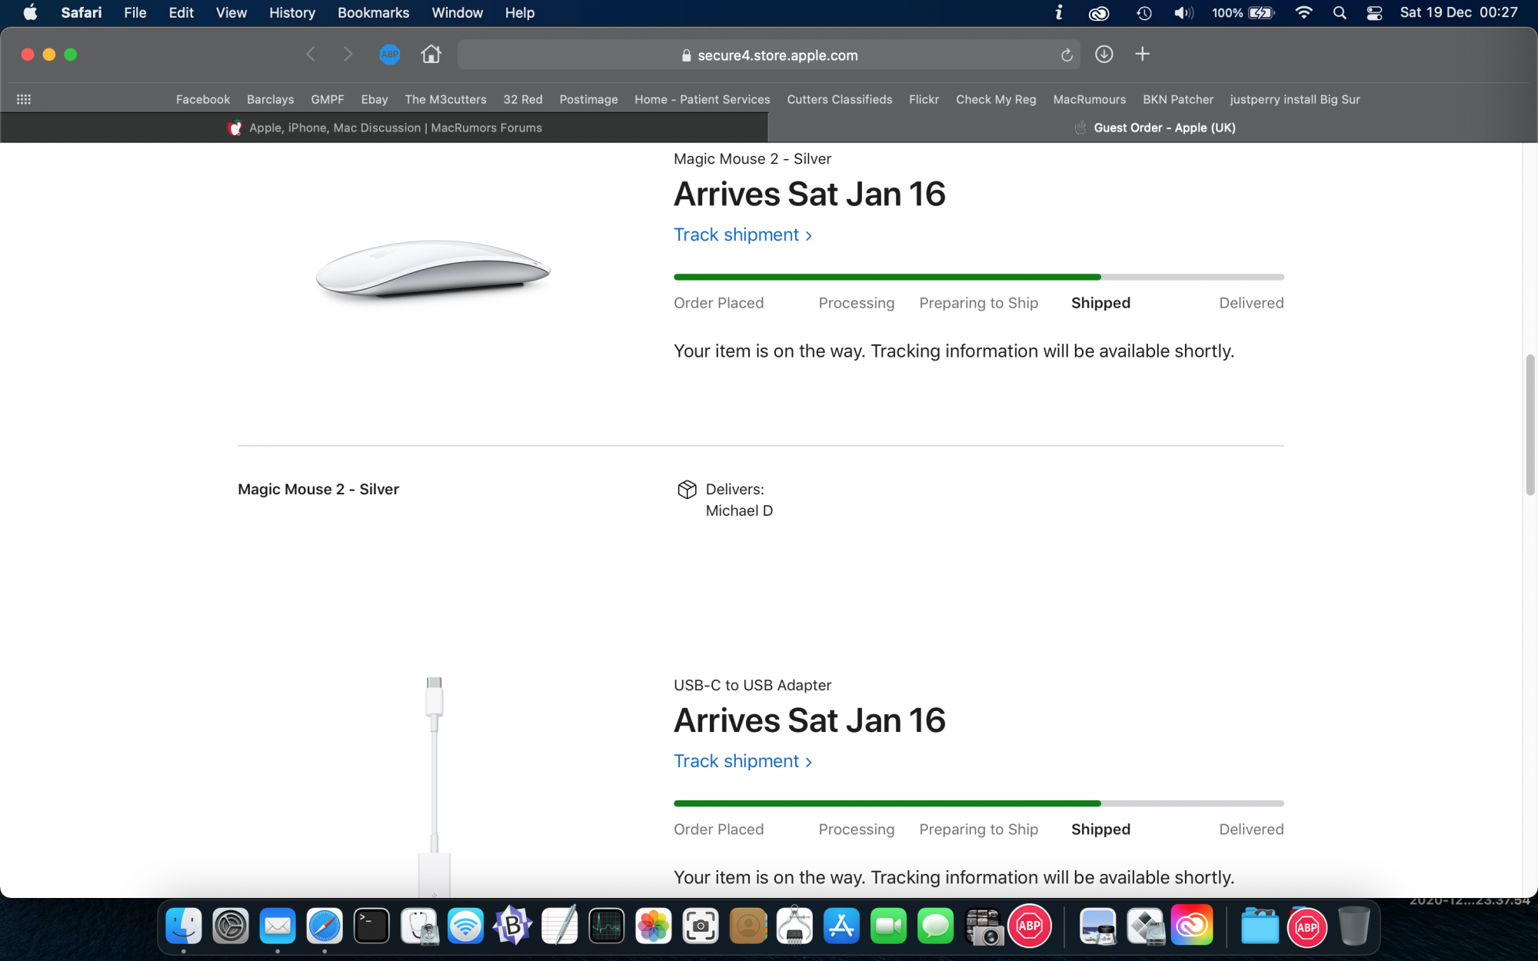Open the Bookmarks menu
The height and width of the screenshot is (961, 1538).
click(373, 13)
